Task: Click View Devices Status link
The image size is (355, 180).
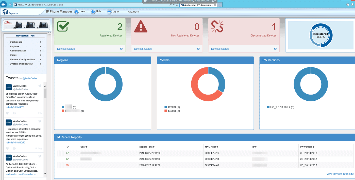Action: [x=340, y=174]
